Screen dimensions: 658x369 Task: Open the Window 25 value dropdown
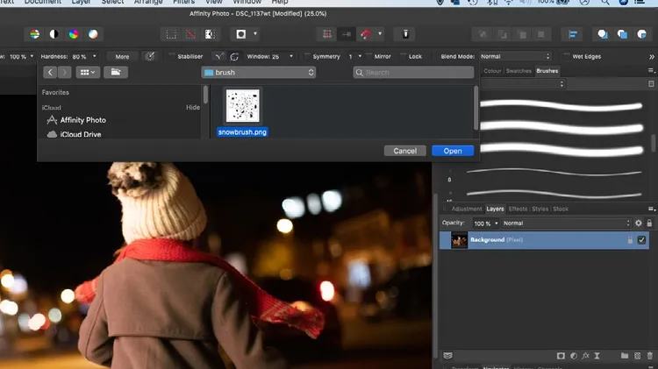point(291,56)
